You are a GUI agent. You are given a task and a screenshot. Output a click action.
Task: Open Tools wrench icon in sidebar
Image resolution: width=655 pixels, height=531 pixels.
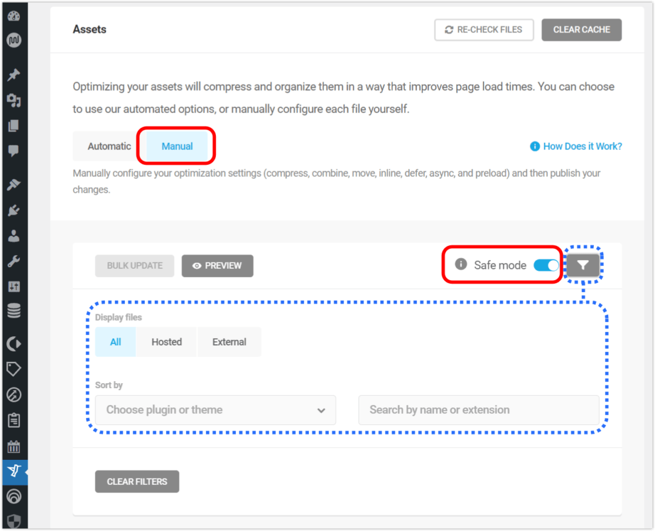[x=13, y=261]
